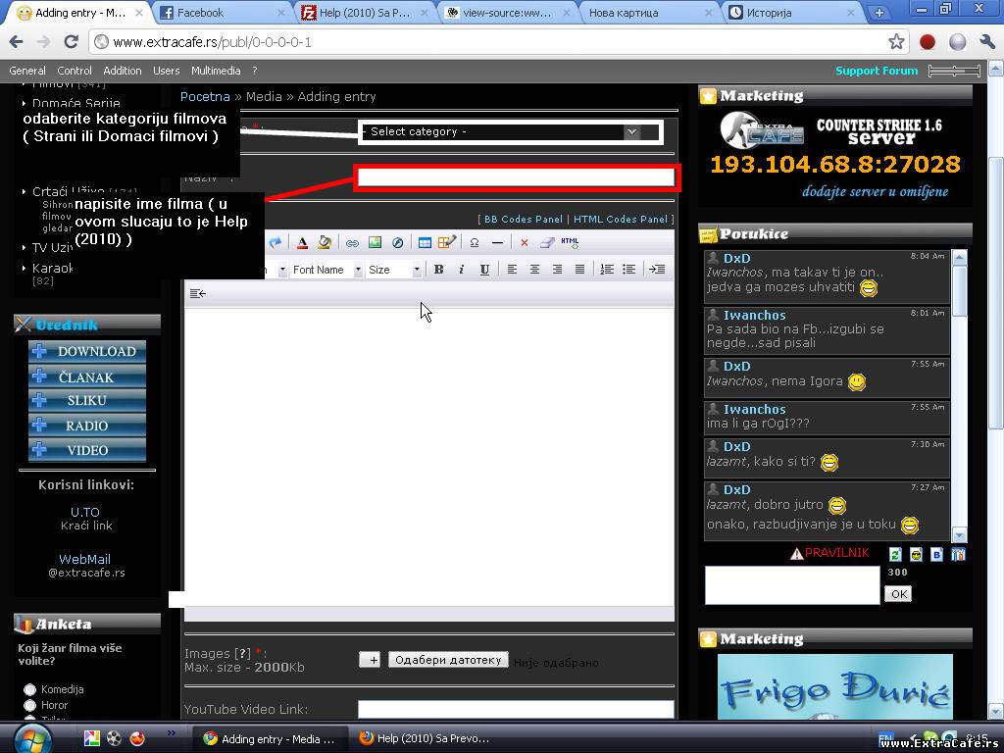
Task: Click the insert link chain icon
Action: point(352,243)
